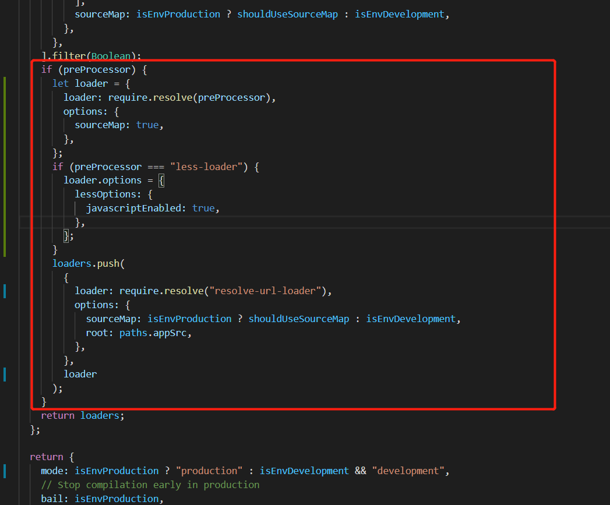Image resolution: width=610 pixels, height=505 pixels.
Task: Click the "return loaders;" statement
Action: [x=83, y=415]
